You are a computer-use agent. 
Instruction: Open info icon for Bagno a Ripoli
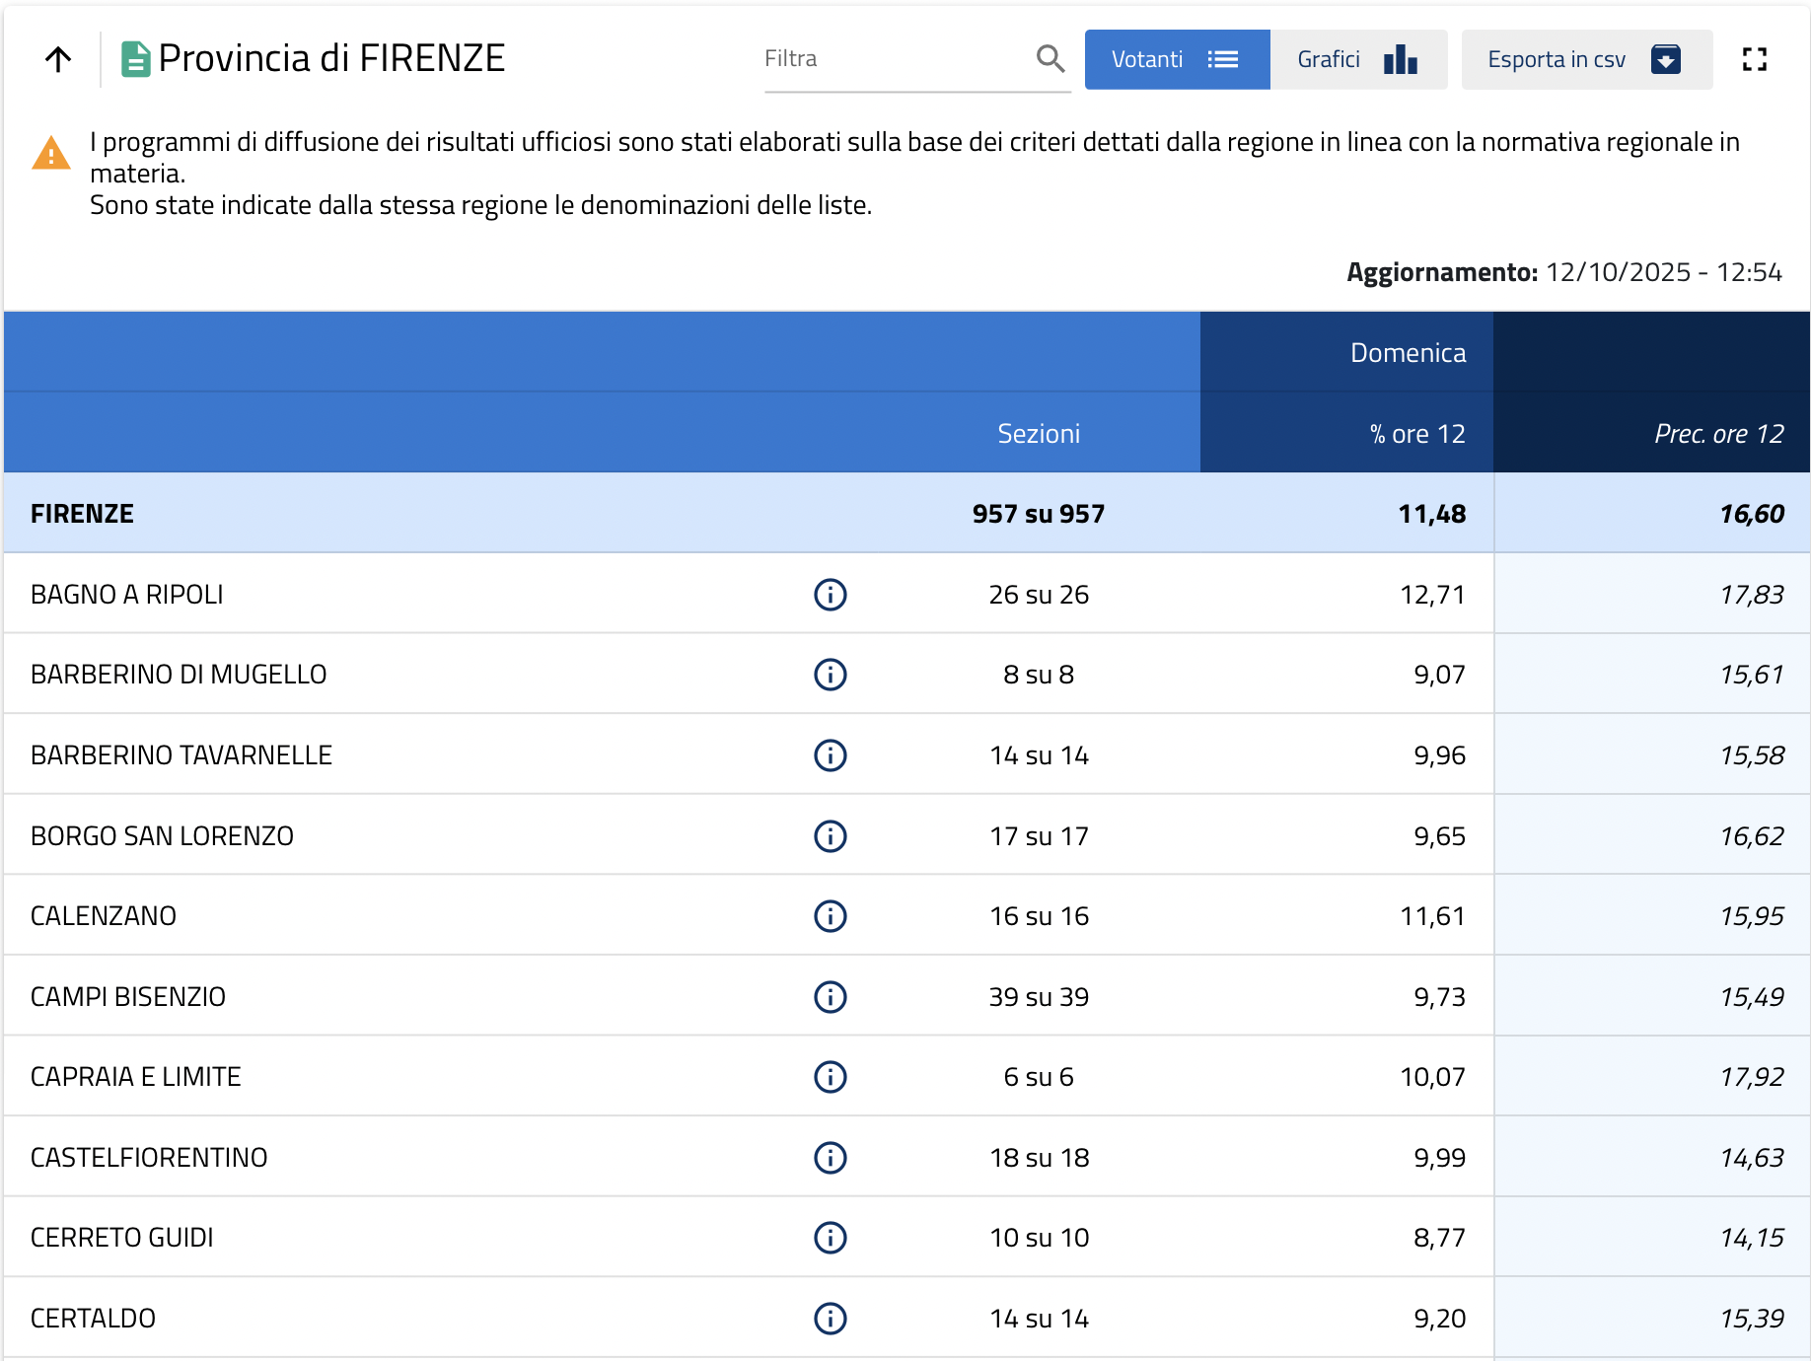point(830,595)
